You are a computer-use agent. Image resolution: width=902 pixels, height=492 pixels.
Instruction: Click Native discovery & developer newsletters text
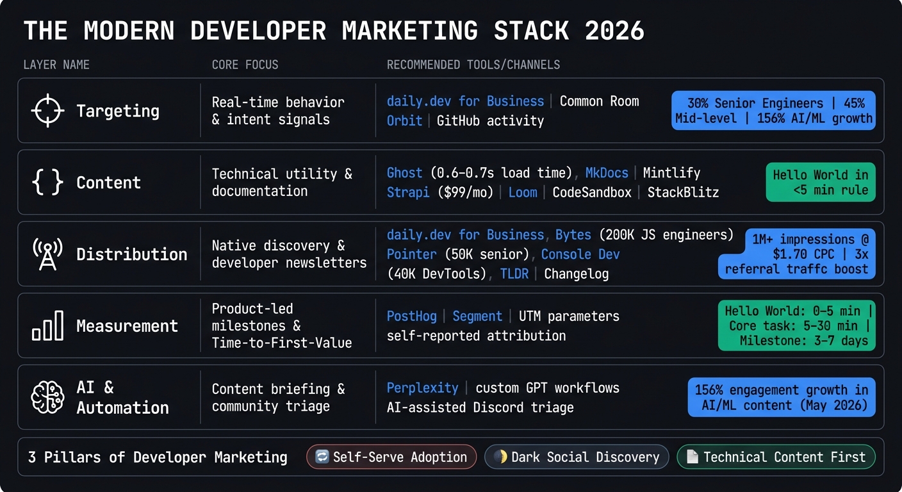[290, 254]
